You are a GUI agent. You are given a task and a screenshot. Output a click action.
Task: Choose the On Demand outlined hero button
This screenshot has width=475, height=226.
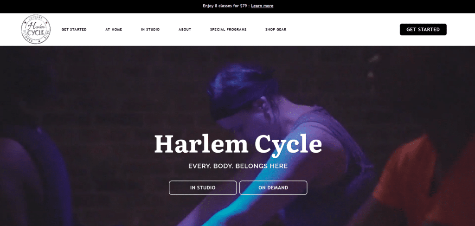coord(273,187)
